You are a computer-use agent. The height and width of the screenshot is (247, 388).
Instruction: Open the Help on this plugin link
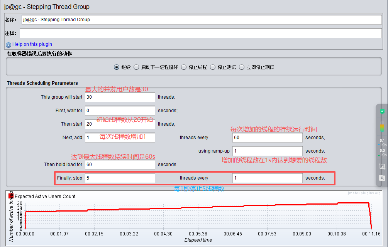point(32,44)
